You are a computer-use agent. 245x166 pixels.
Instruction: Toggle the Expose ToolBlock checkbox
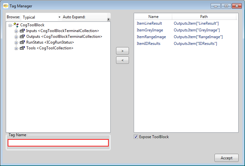pos(136,137)
